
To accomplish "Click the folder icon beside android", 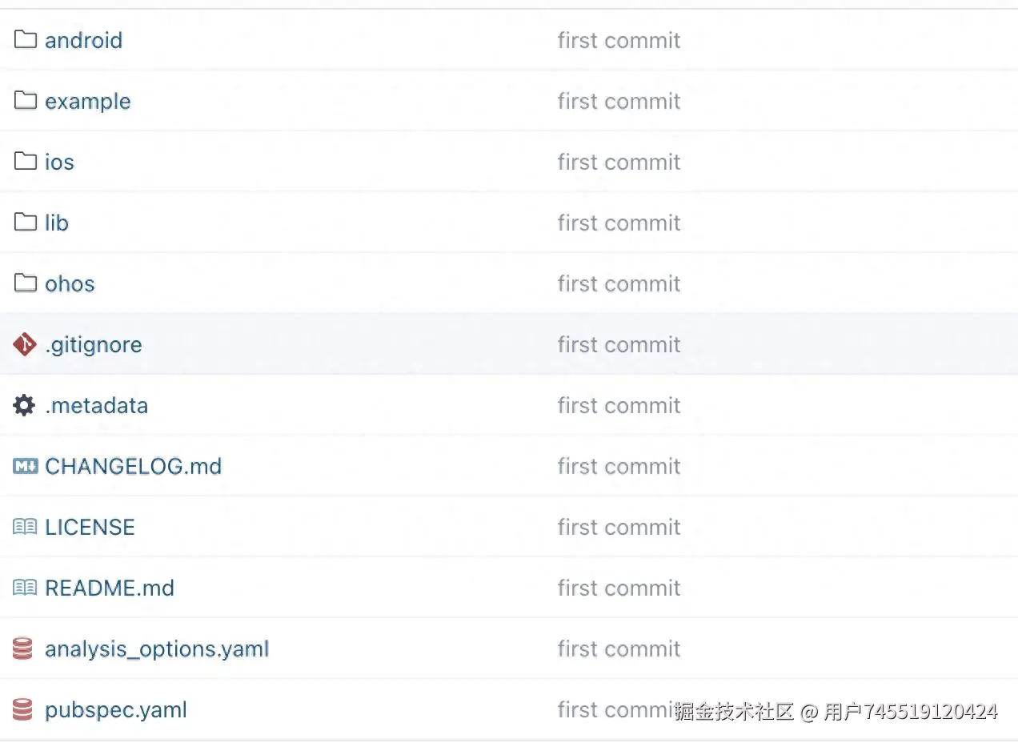I will tap(26, 39).
